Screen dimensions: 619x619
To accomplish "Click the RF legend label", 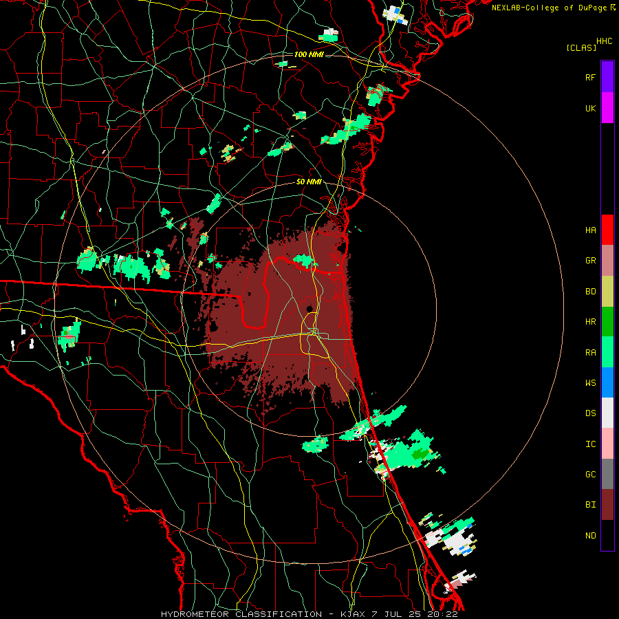I will click(590, 77).
